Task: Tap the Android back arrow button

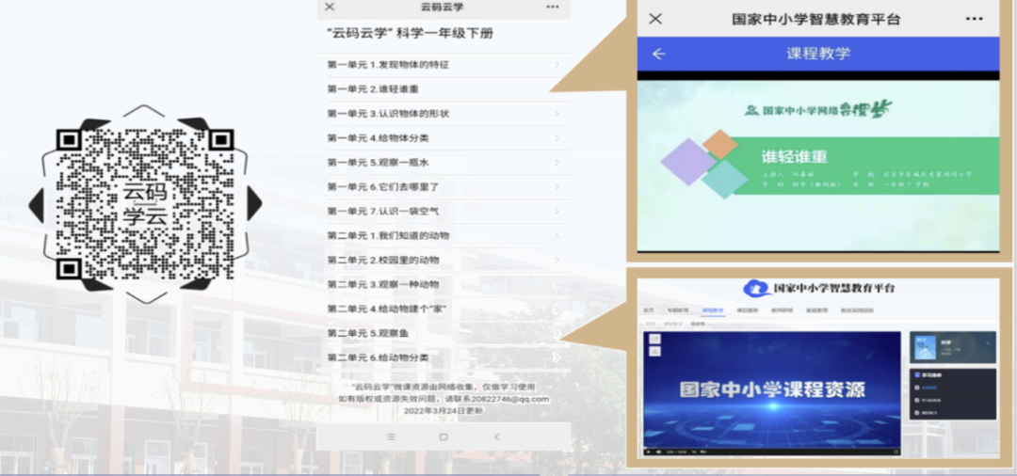Action: point(497,436)
